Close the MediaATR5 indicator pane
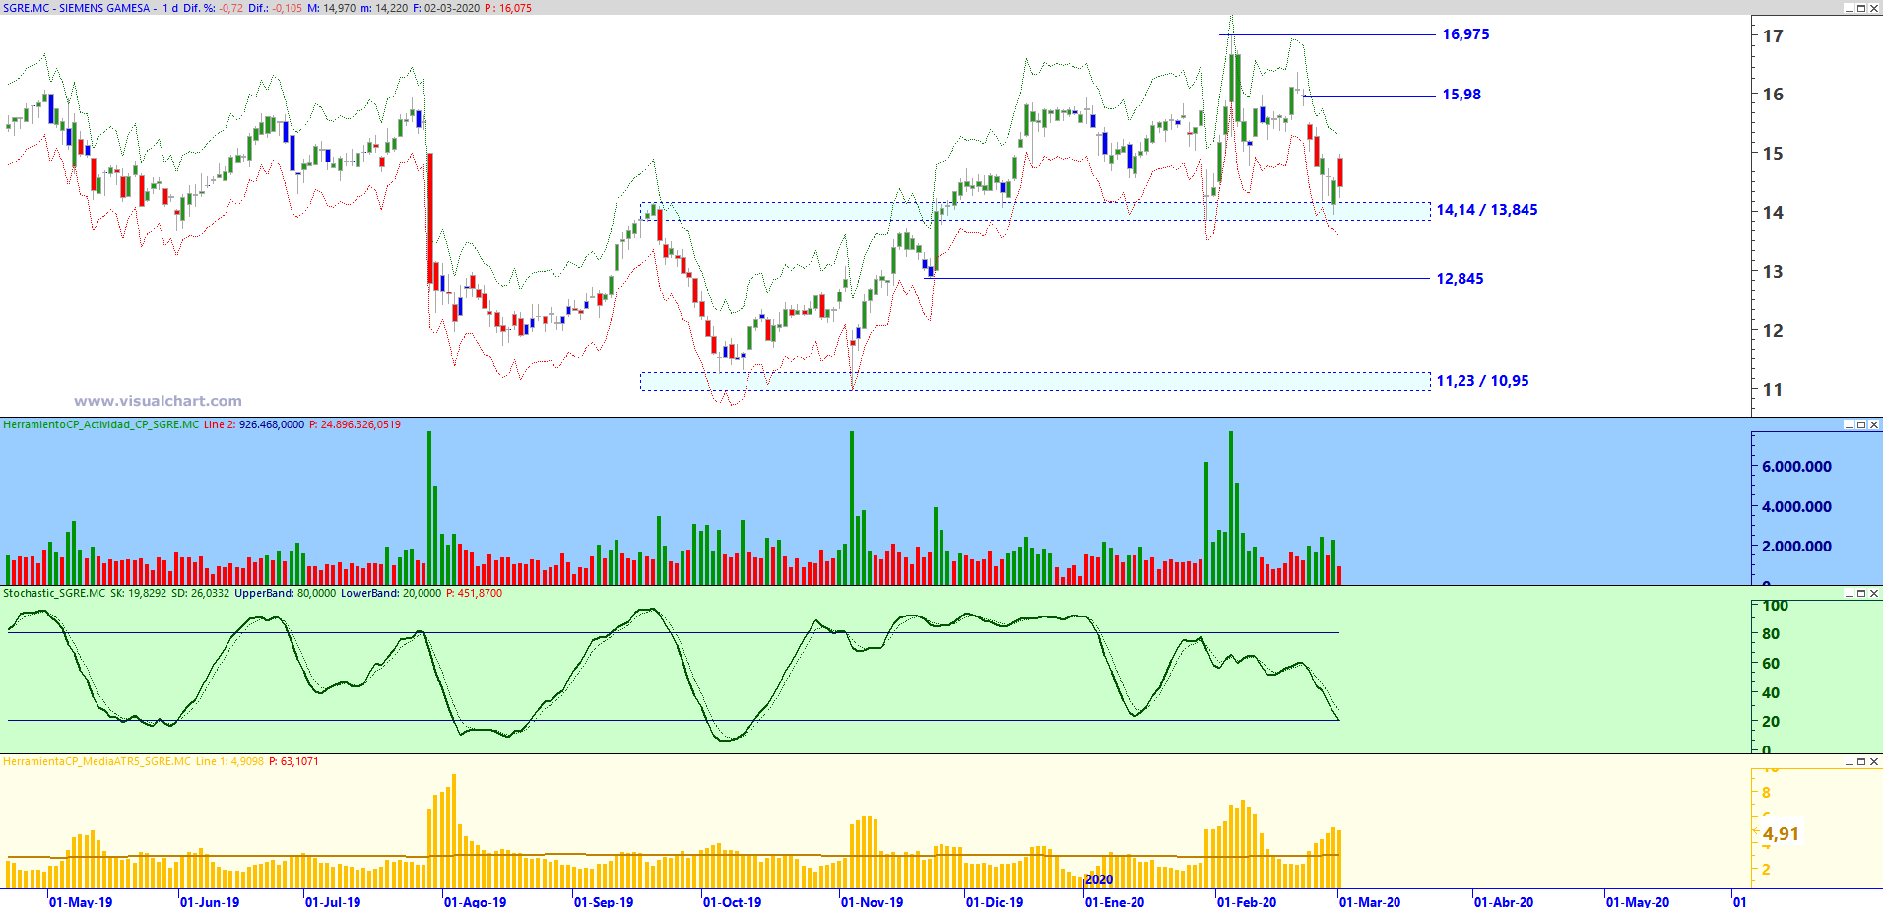This screenshot has width=1883, height=908. pyautogui.click(x=1874, y=761)
